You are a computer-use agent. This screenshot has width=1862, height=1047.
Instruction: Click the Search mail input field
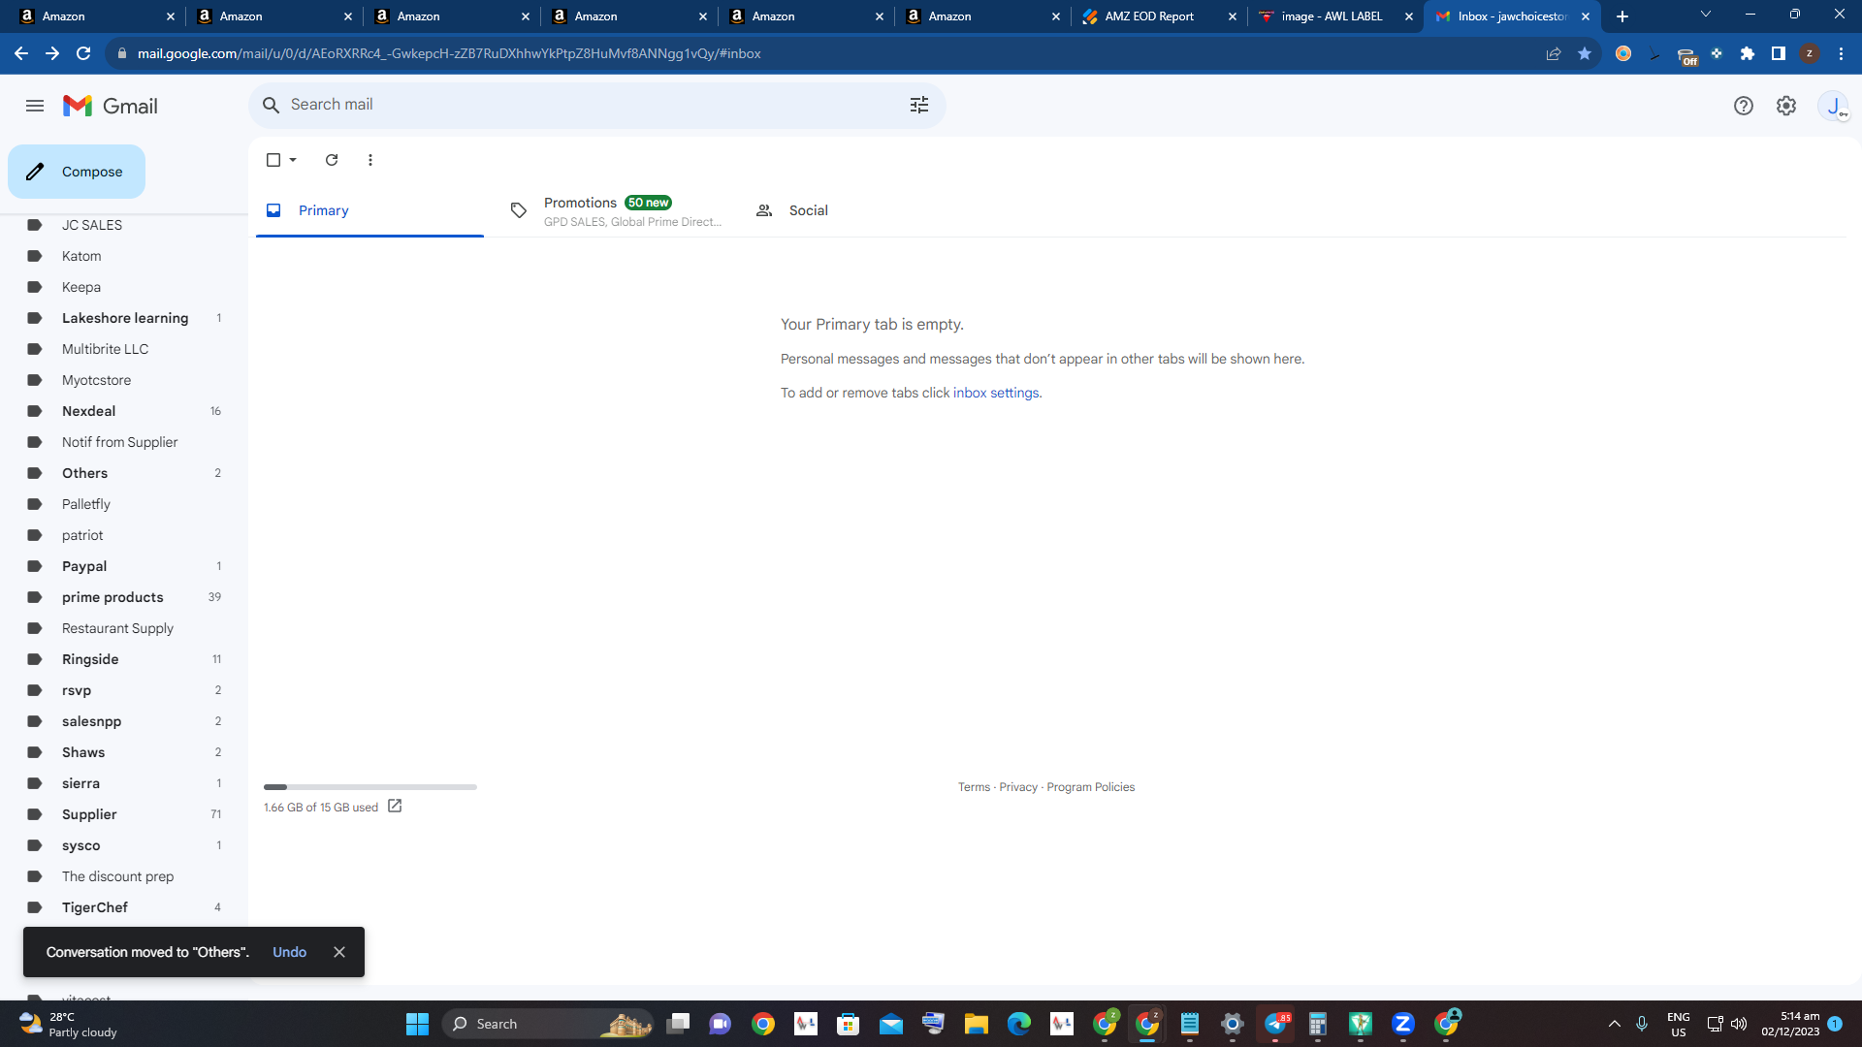click(592, 105)
